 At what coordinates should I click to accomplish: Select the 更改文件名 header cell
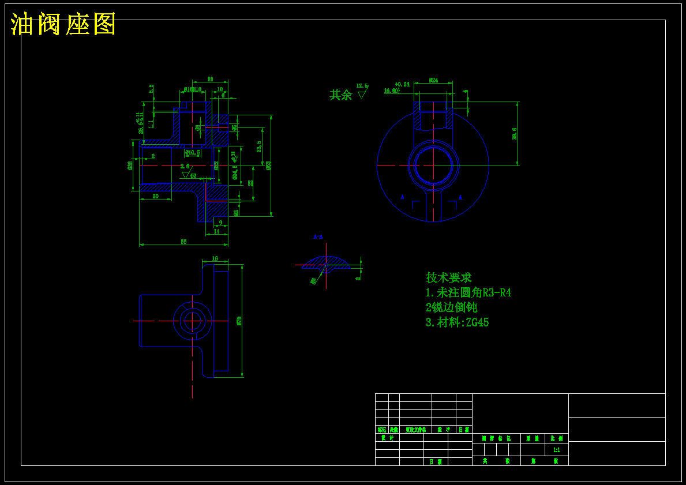(x=415, y=430)
